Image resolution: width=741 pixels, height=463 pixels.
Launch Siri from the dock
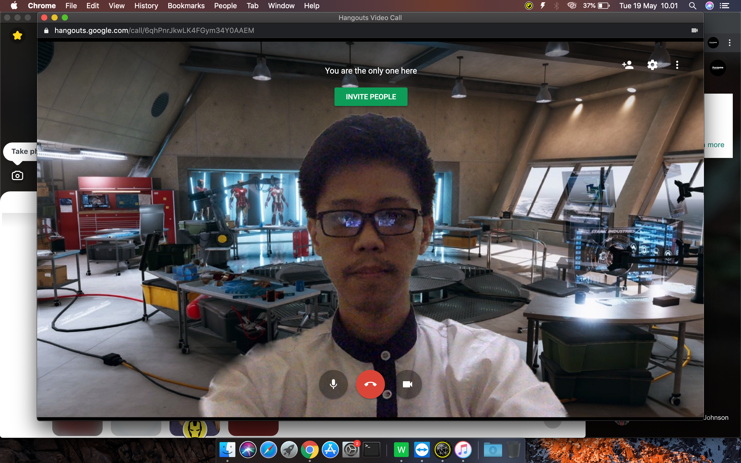point(248,450)
